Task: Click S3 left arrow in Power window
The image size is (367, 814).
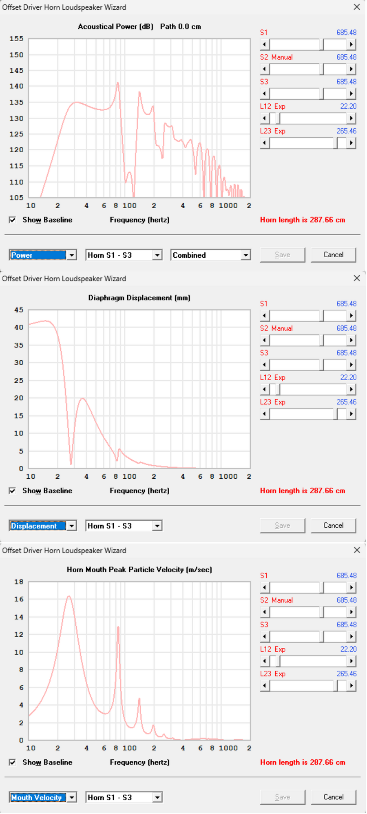Action: [x=265, y=94]
